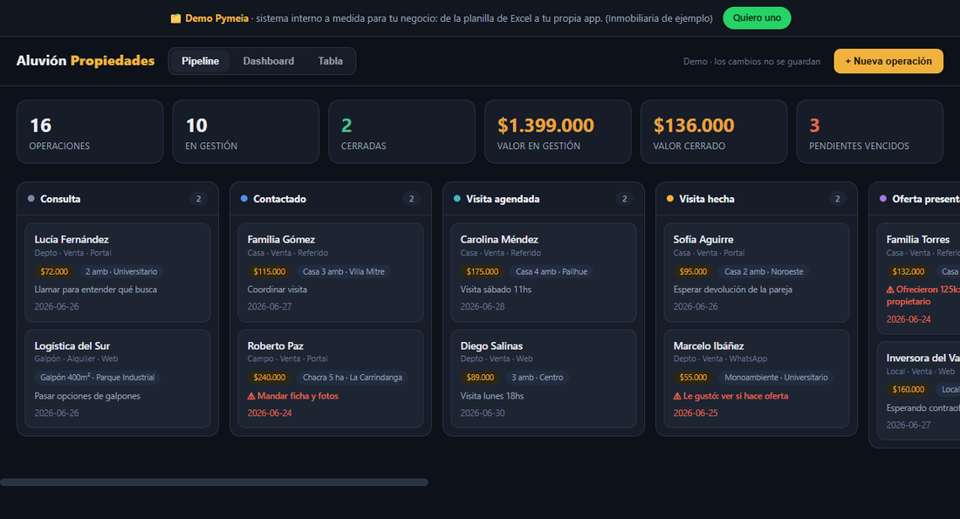Click Visita sábado 11hs note
Viewport: 960px width, 519px height.
coord(496,290)
